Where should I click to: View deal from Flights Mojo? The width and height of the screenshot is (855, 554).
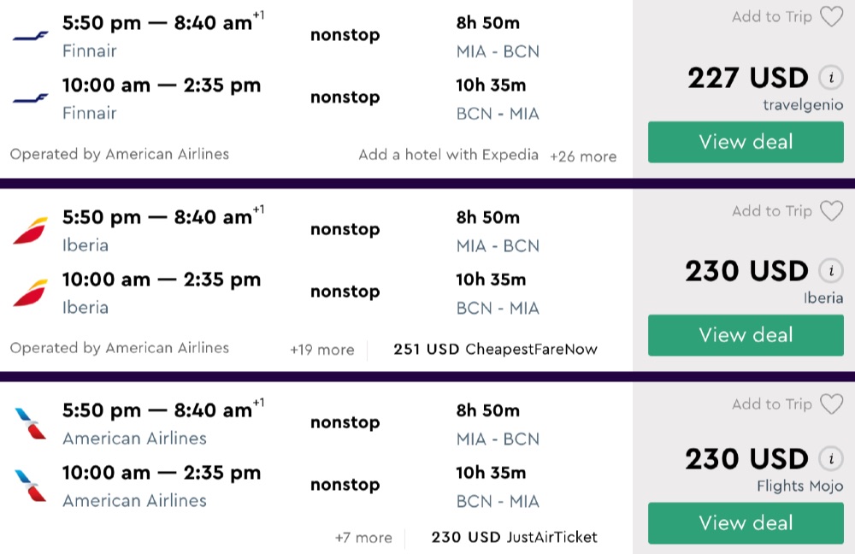click(746, 523)
